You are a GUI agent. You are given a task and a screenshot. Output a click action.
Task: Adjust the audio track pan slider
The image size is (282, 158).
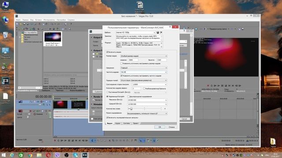(x=28, y=117)
